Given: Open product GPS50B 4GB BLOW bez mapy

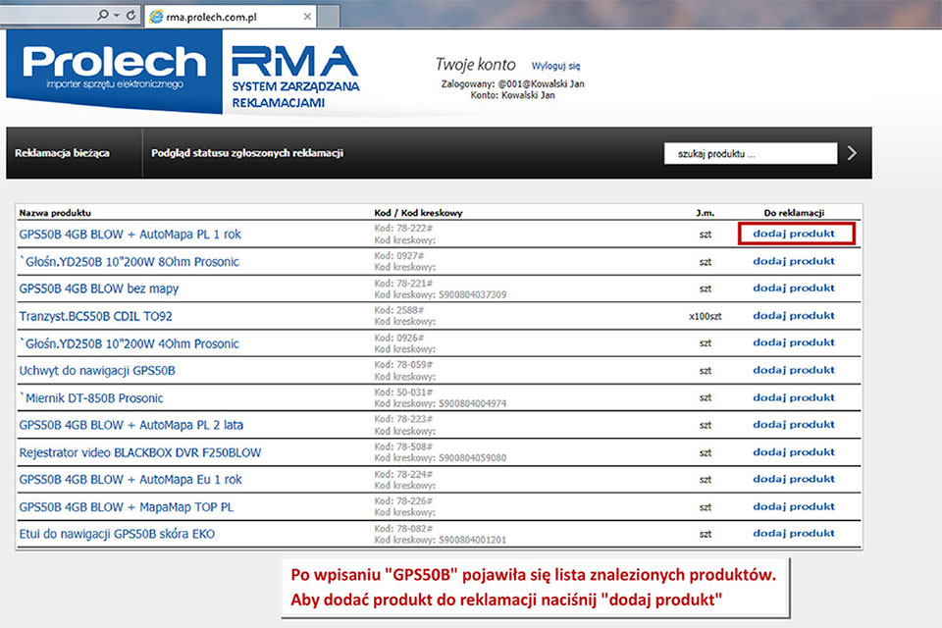Looking at the screenshot, I should pyautogui.click(x=99, y=288).
